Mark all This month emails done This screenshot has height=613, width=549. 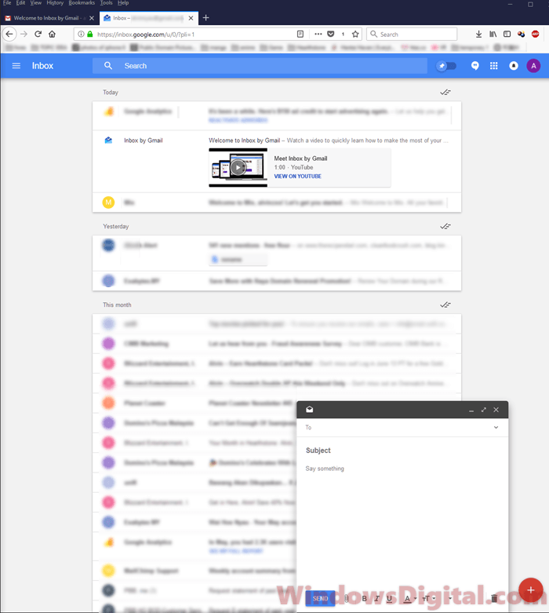click(445, 305)
